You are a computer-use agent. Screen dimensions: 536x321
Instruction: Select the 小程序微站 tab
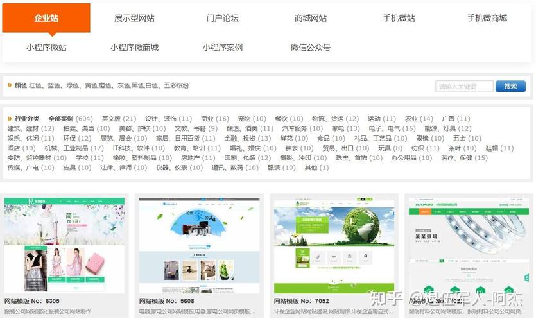pyautogui.click(x=46, y=47)
